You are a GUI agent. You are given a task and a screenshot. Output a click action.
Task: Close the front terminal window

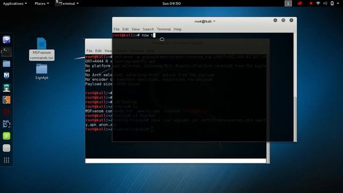(x=292, y=20)
